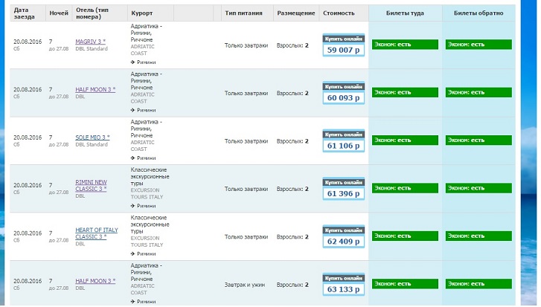The width and height of the screenshot is (541, 307).
Task: Open the MAGRIV 3* hotel link
Action: tap(90, 42)
